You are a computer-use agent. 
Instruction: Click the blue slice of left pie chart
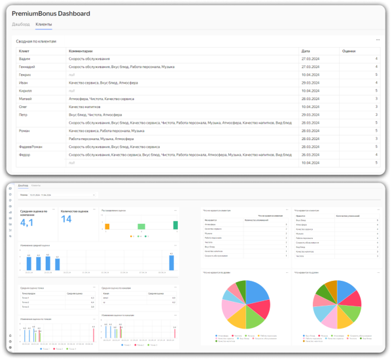tap(257, 291)
